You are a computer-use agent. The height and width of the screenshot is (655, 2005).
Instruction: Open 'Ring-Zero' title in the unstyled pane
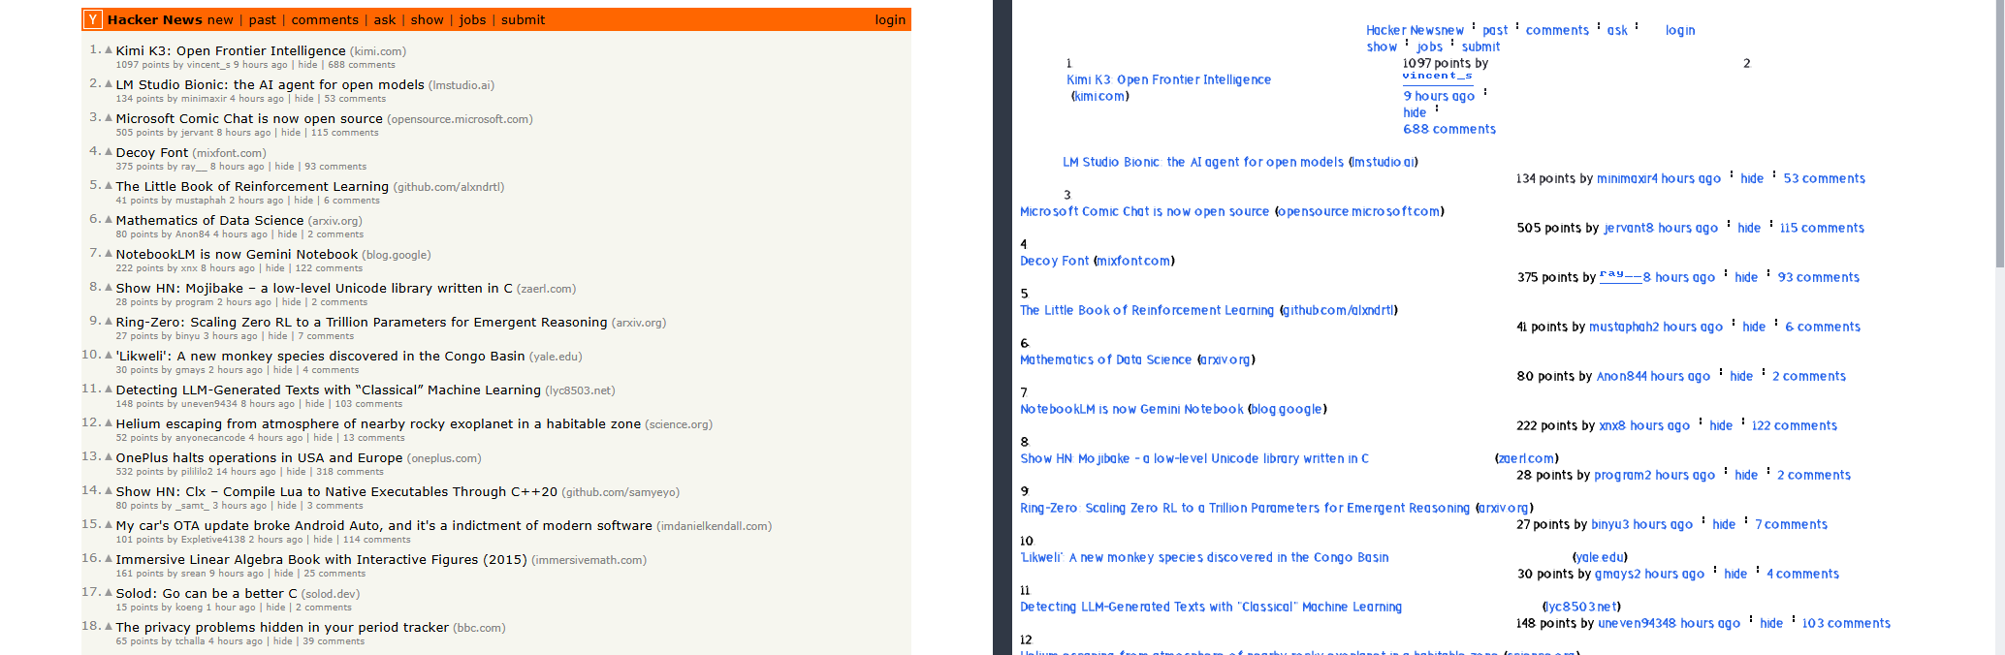(1245, 508)
